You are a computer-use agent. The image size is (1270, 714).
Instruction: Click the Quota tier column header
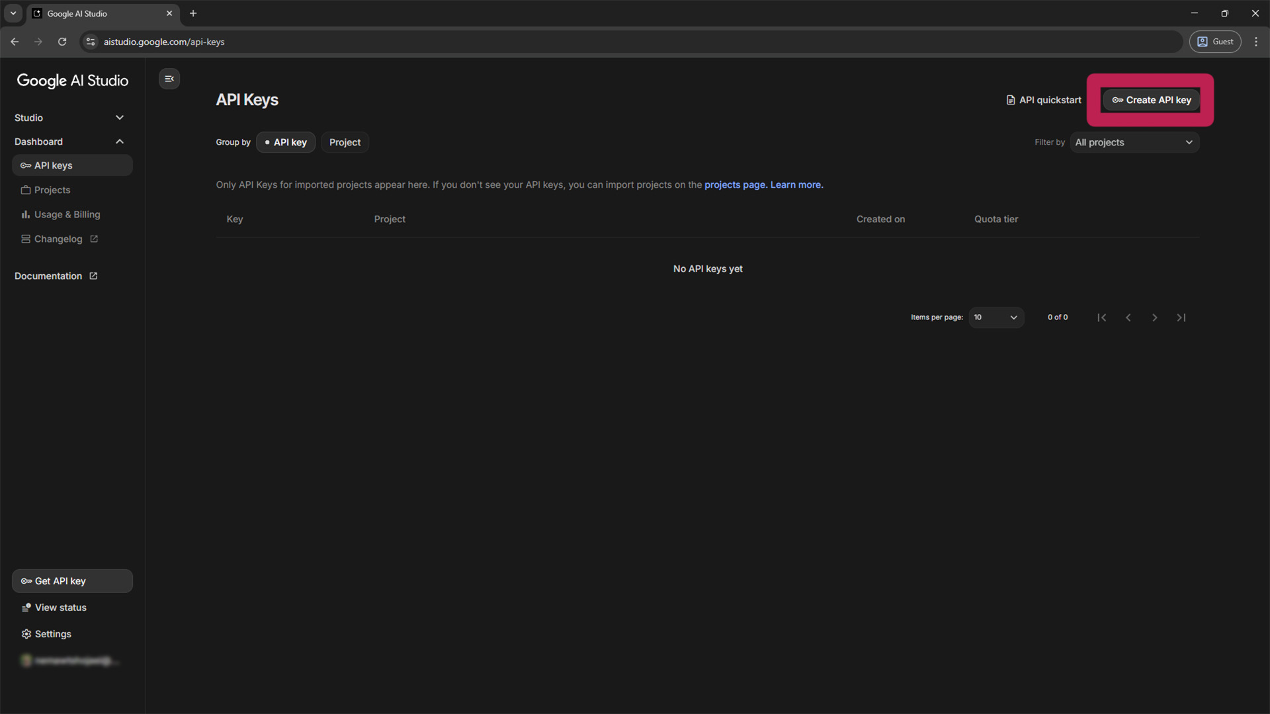996,219
